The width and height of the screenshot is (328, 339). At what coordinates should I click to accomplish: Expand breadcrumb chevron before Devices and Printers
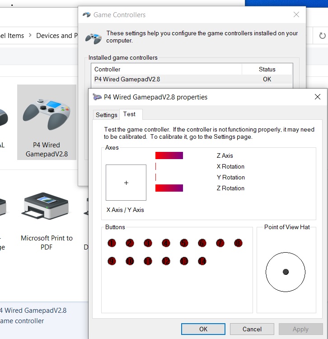pyautogui.click(x=30, y=35)
